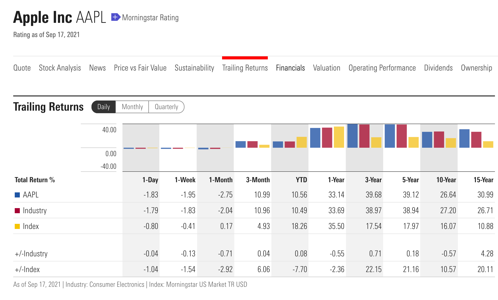Click the +/-Industry row label

[x=31, y=254]
